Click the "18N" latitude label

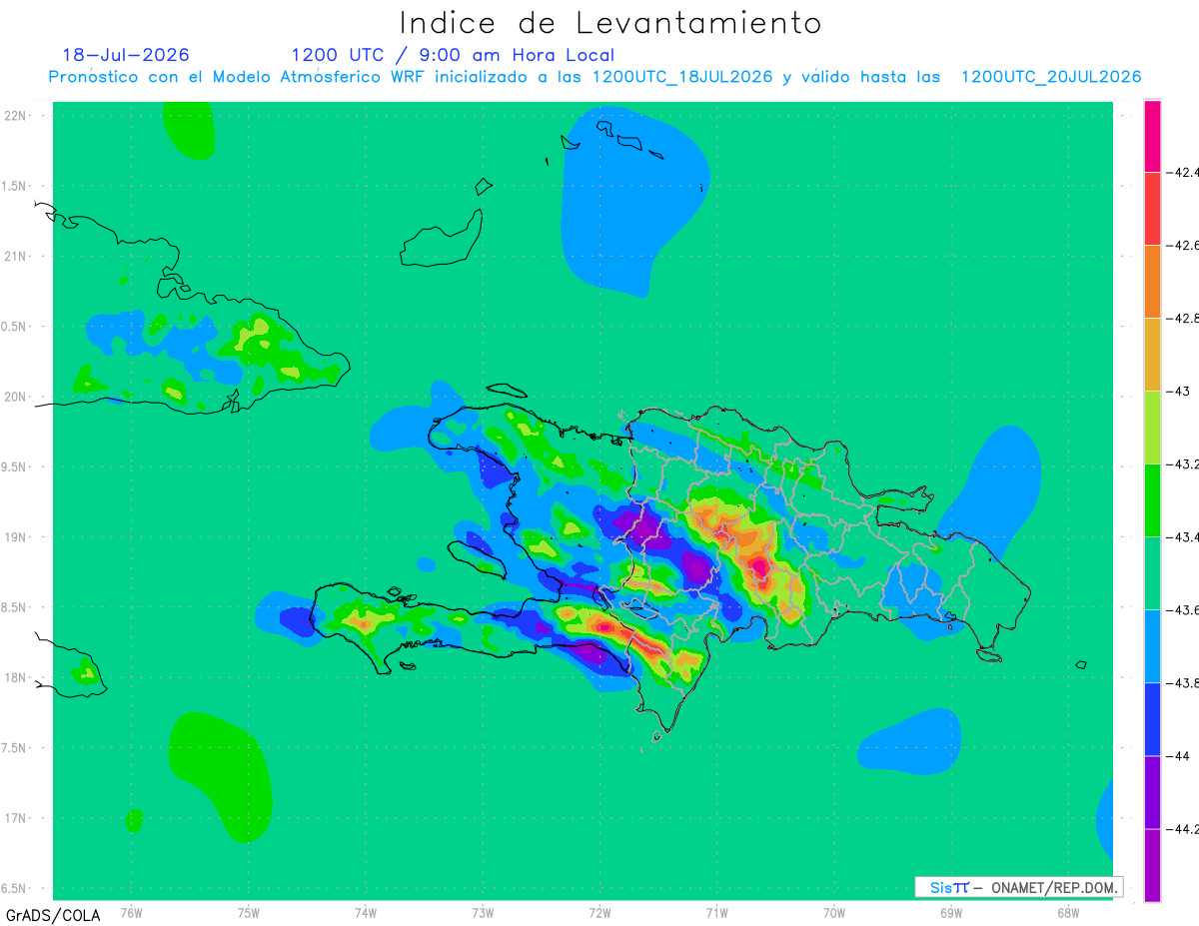(16, 677)
